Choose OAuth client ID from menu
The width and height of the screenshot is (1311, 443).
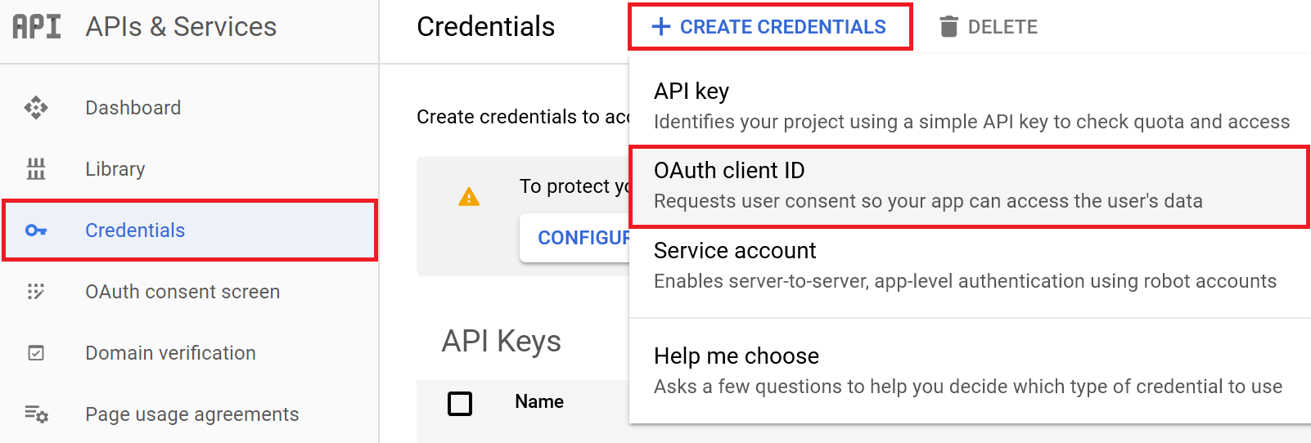(970, 186)
